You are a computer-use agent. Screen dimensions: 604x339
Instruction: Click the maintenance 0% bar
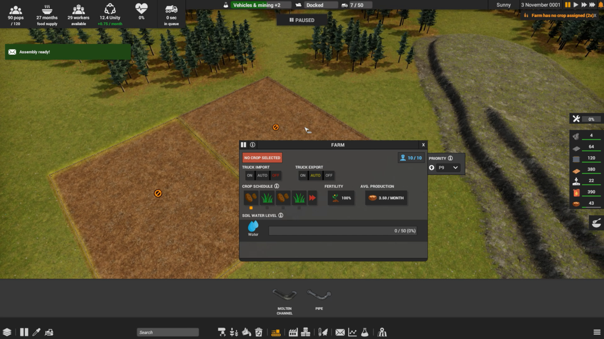pos(591,119)
